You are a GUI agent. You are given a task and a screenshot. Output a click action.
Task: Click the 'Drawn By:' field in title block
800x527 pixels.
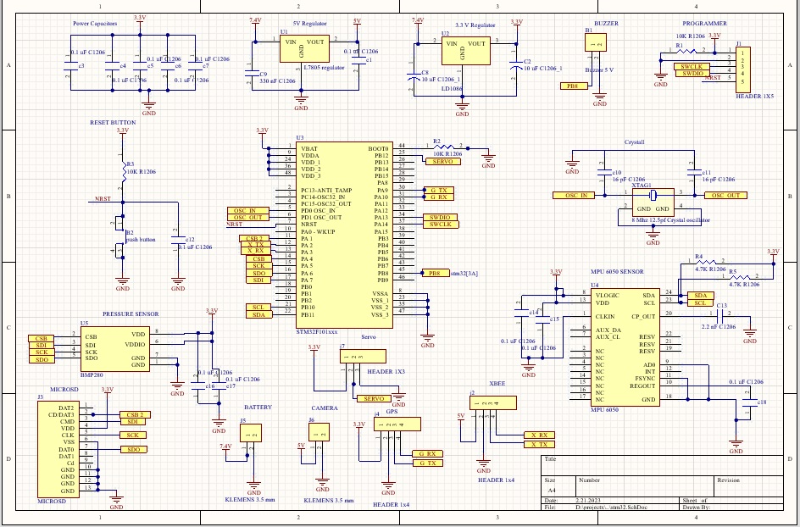click(697, 508)
